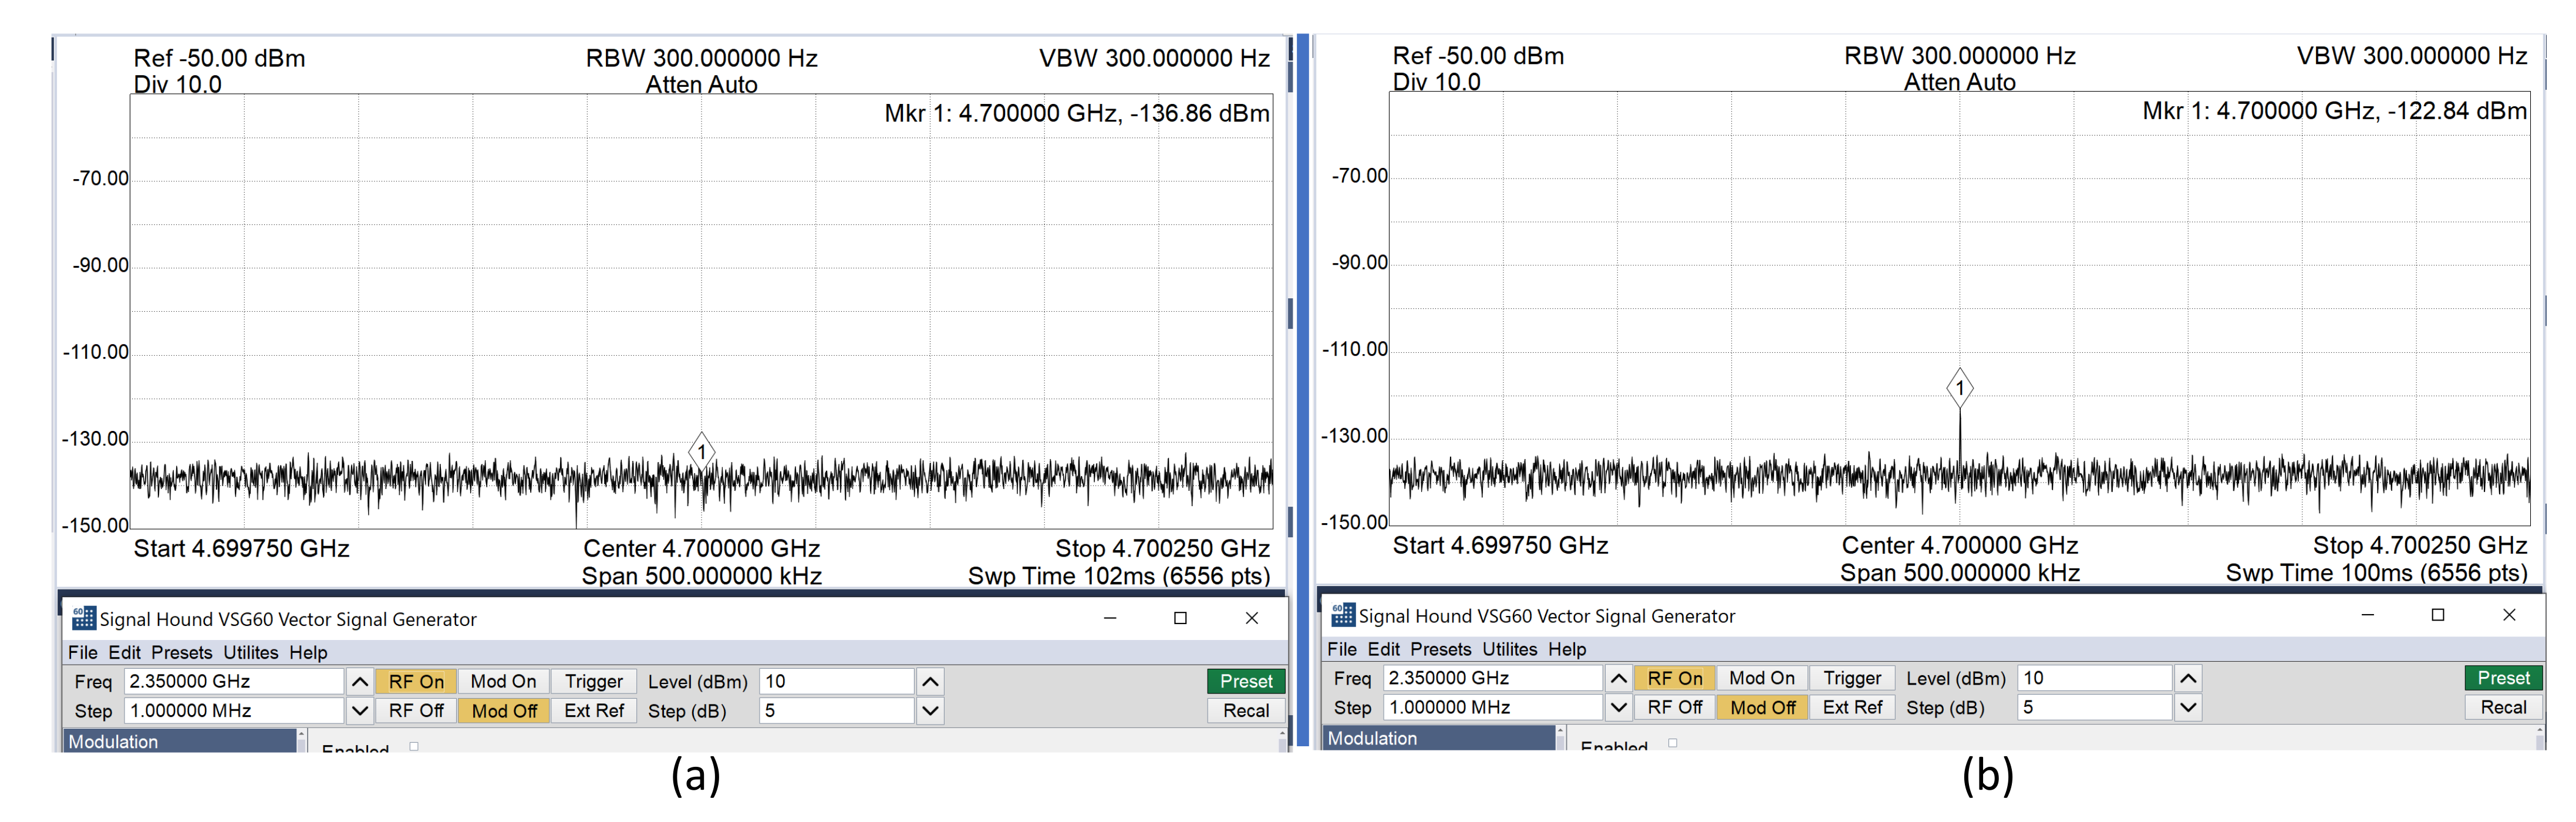Screen dimensions: 2576x822
Task: Open Help menu in right generator window
Action: (x=1567, y=649)
